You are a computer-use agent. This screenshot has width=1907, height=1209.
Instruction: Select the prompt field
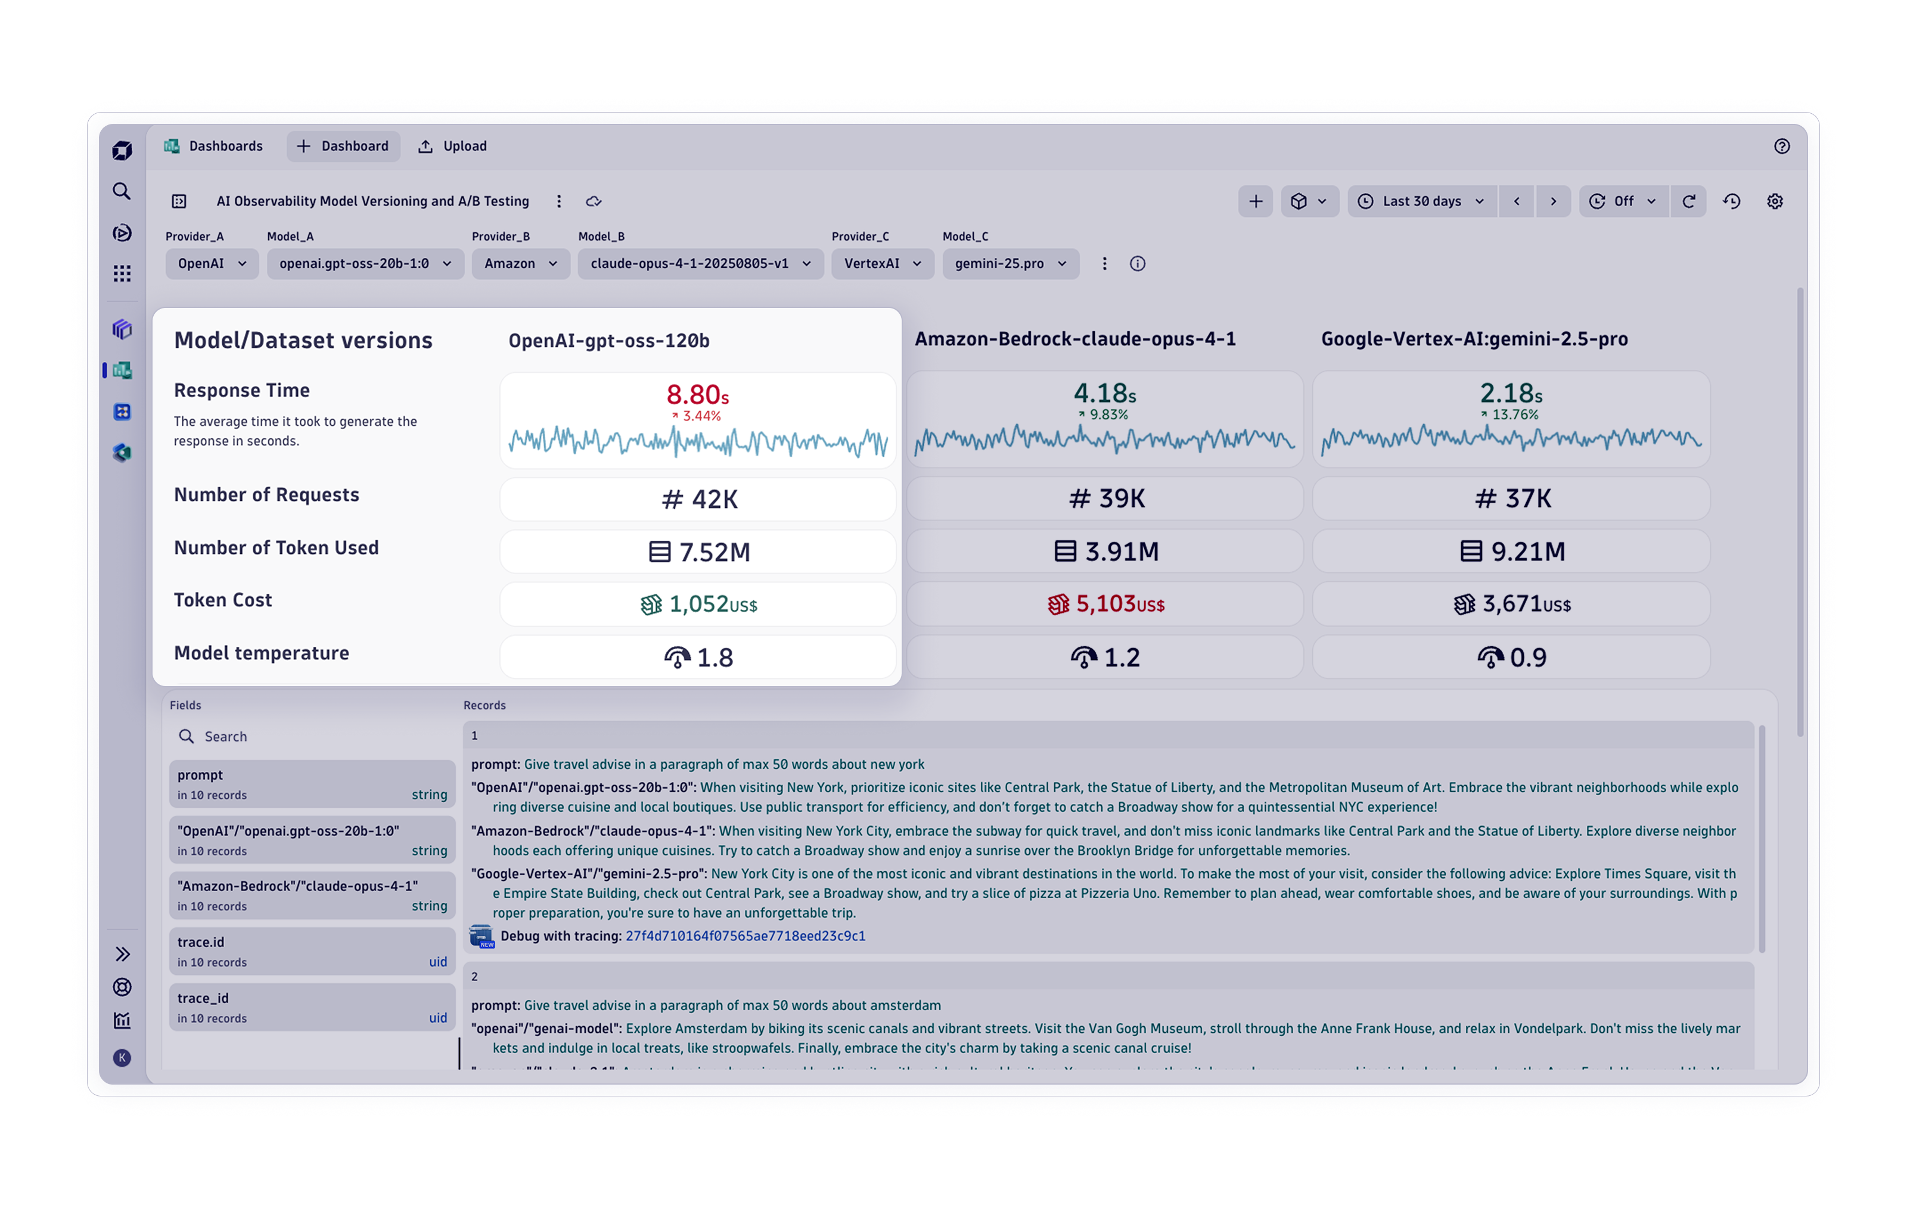coord(312,784)
